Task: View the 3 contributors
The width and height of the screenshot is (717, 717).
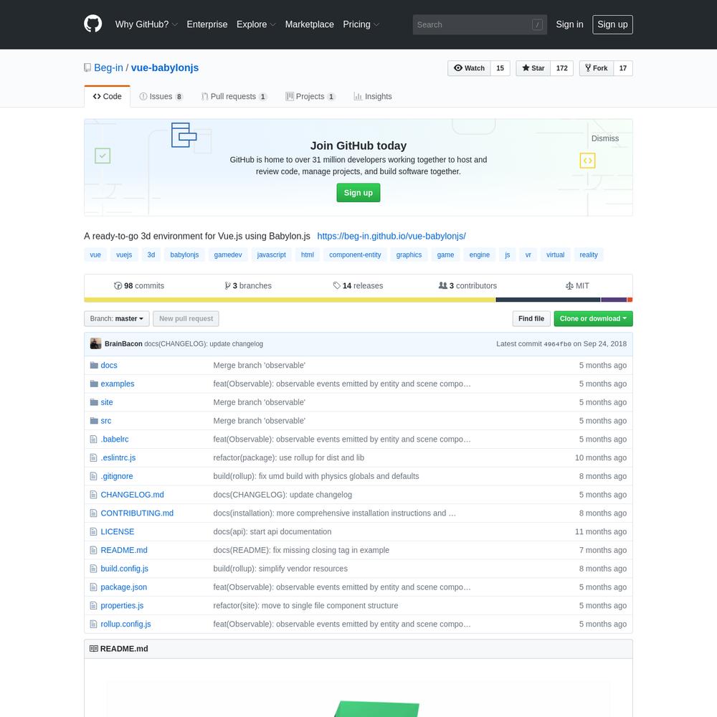Action: point(467,286)
